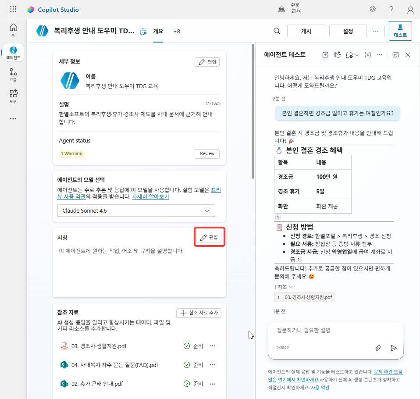Open the settings gear
Viewport: 420px width, 399px height.
(x=372, y=9)
